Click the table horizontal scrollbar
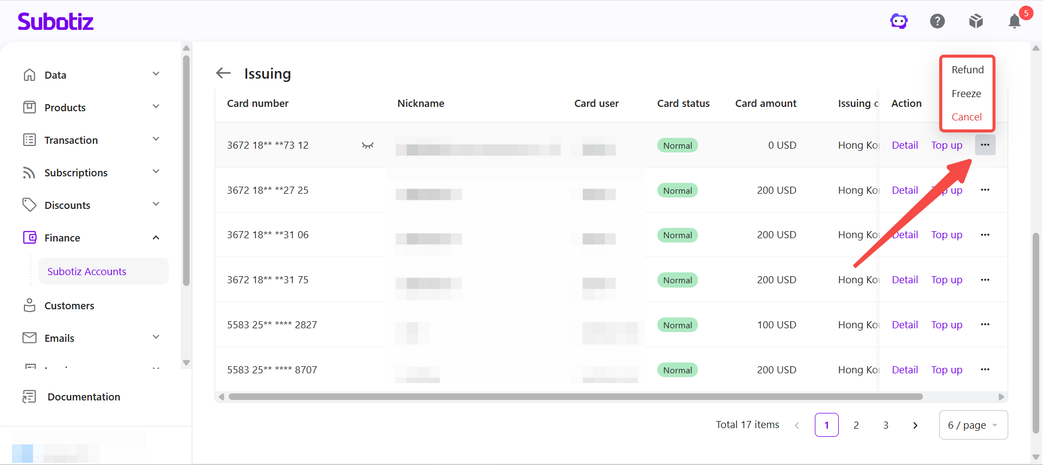Image resolution: width=1043 pixels, height=465 pixels. click(575, 397)
